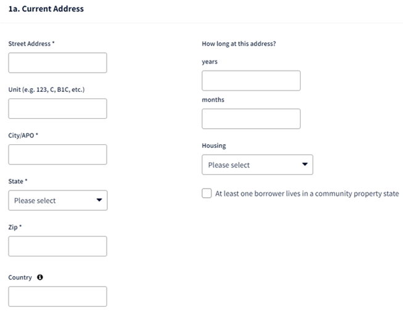Click the community property state label text
Screen dimensions: 403x318
[307, 194]
